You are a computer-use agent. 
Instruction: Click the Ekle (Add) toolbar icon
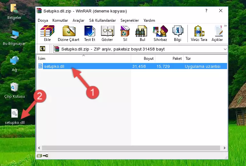pyautogui.click(x=47, y=31)
